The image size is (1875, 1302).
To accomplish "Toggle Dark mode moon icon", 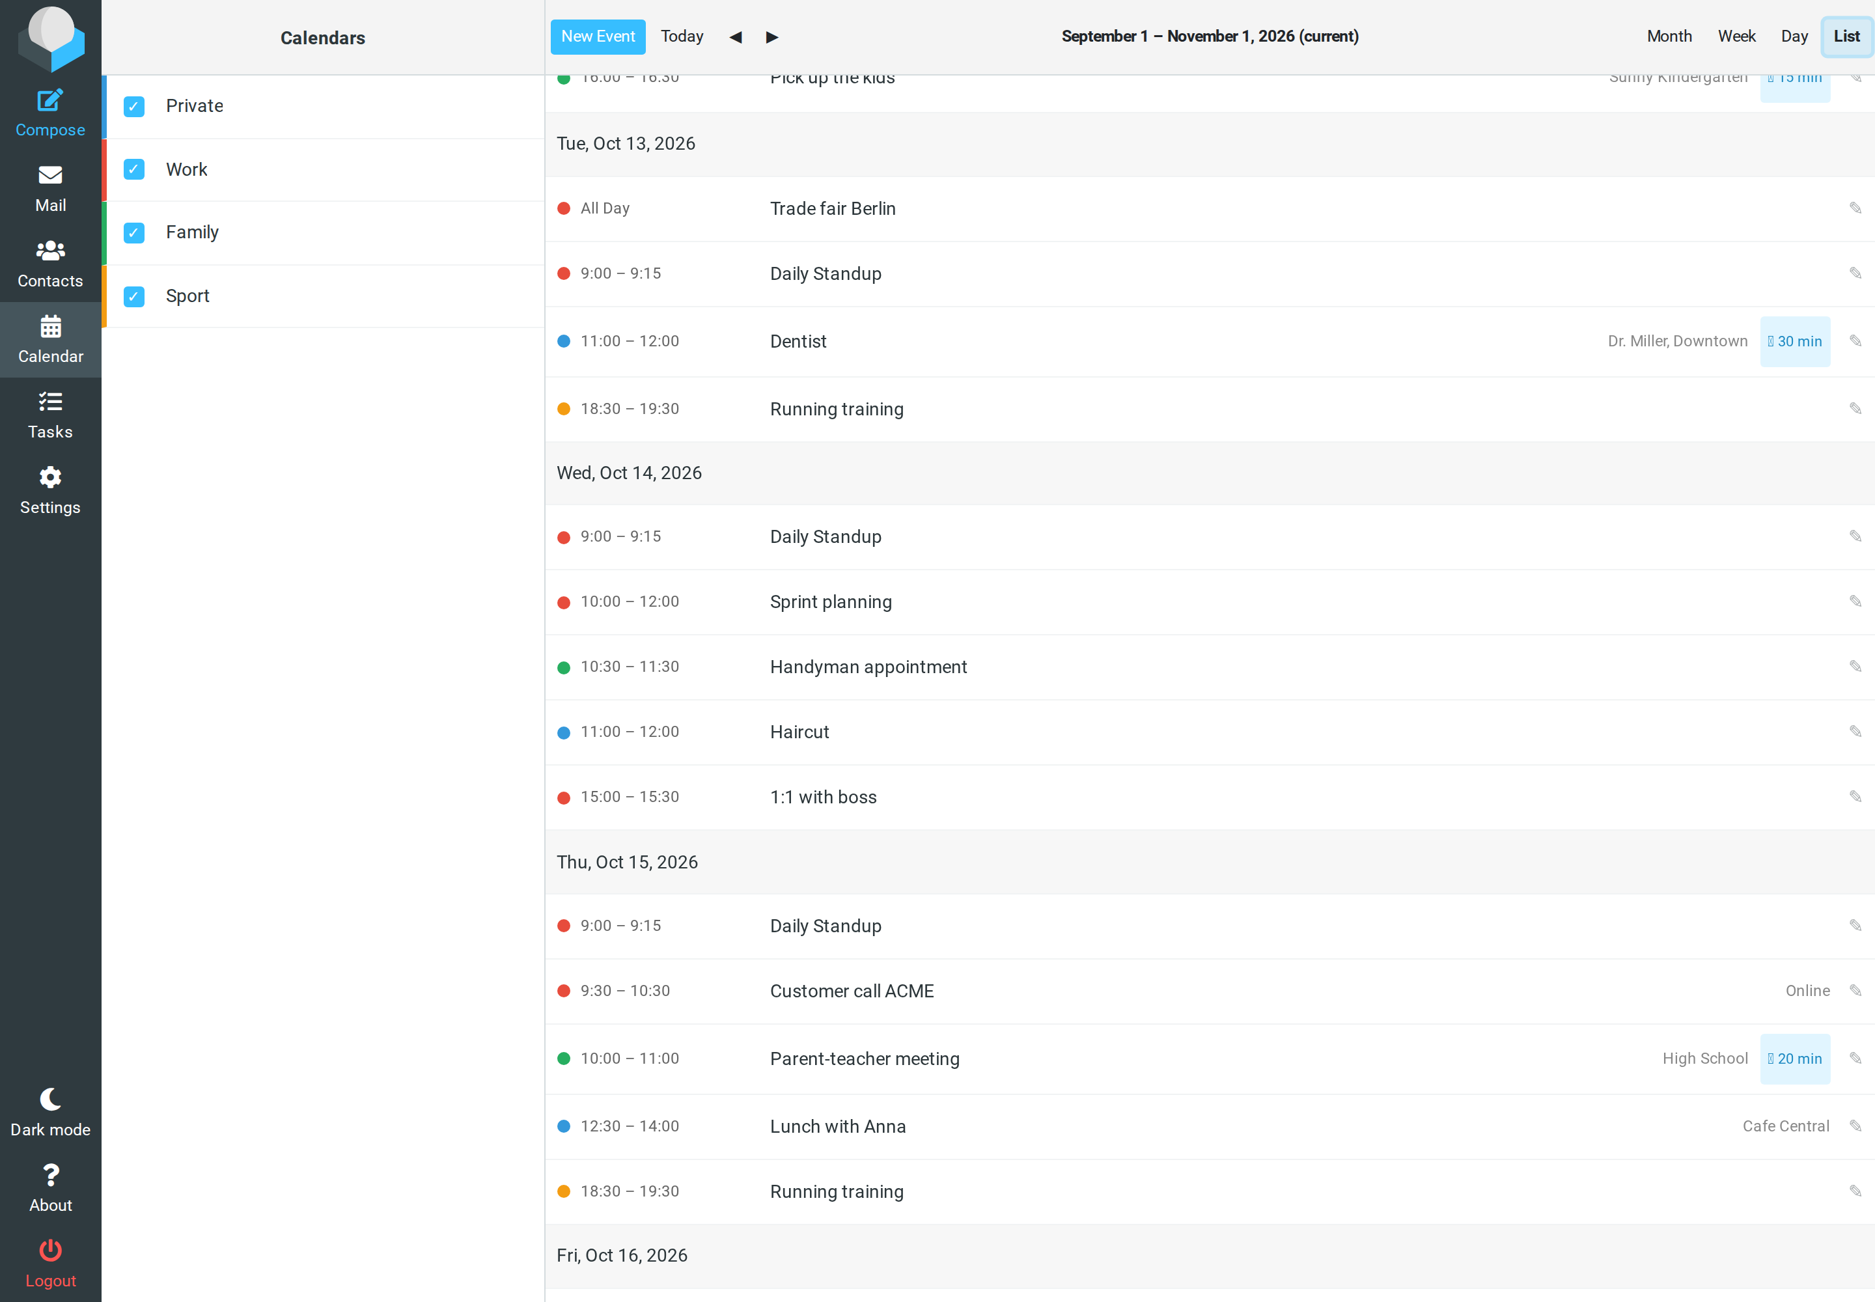I will tap(49, 1099).
